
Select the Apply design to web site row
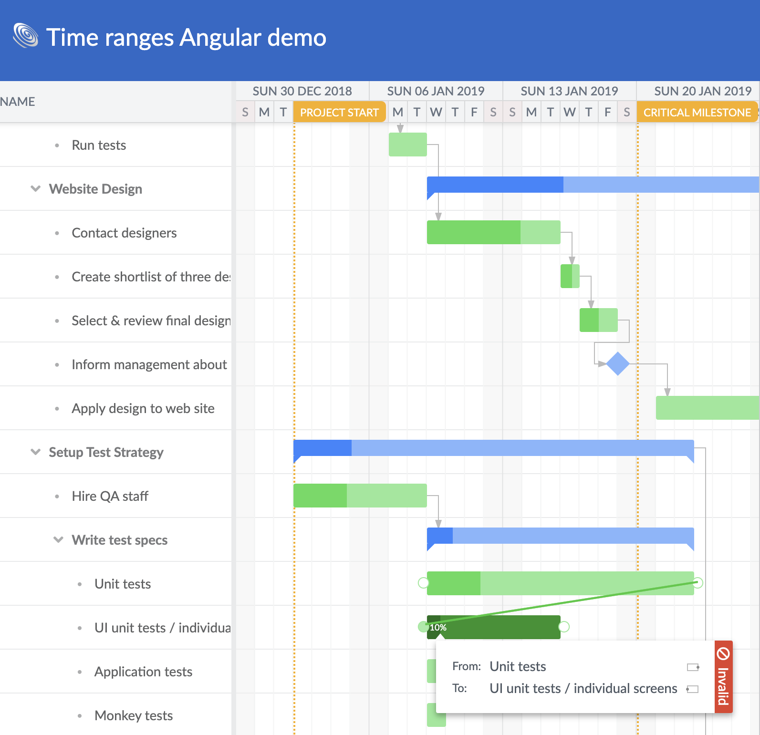point(115,408)
